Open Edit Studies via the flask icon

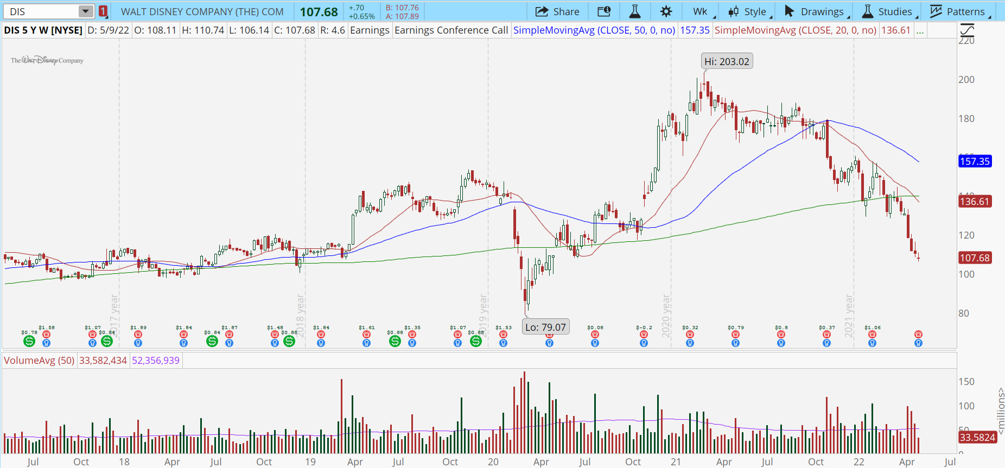coord(634,11)
